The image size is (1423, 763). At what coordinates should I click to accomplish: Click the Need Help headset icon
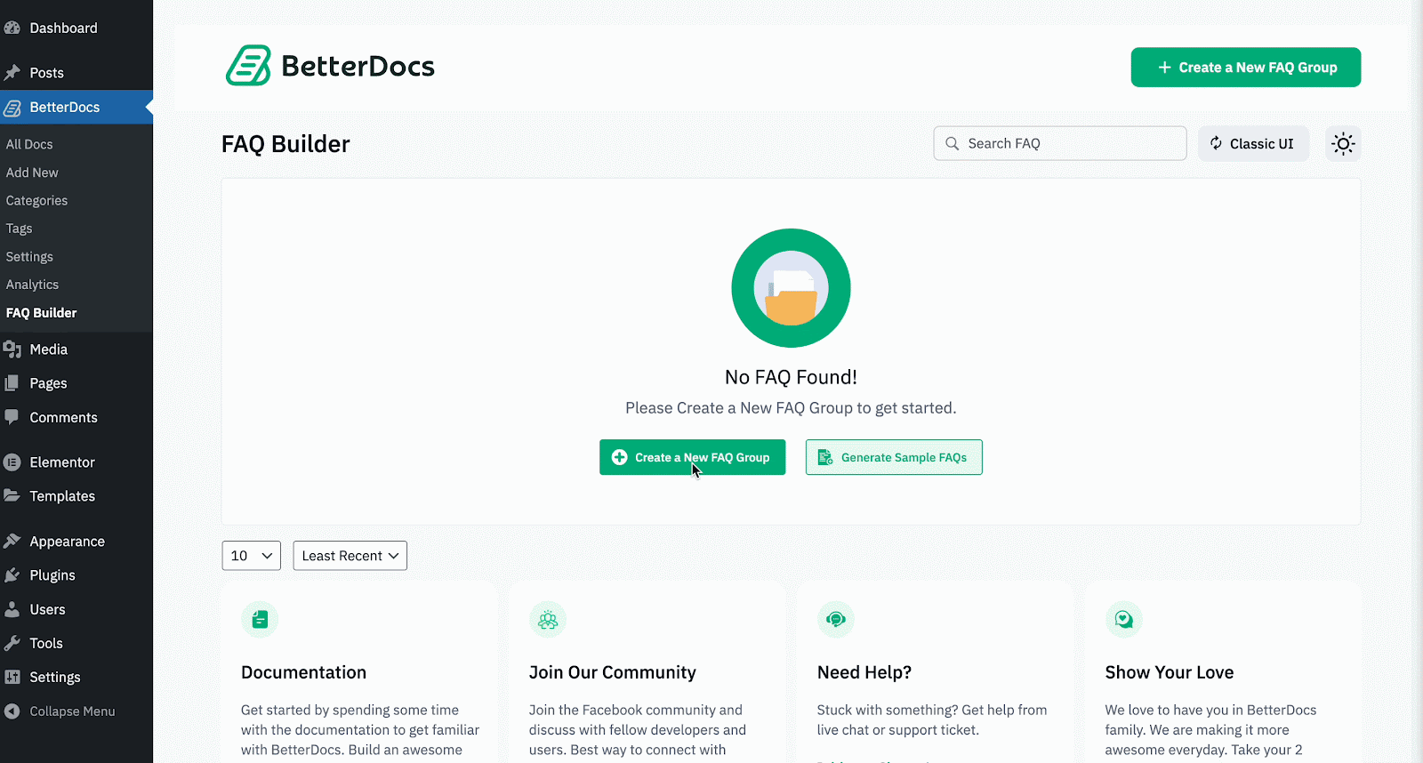836,619
